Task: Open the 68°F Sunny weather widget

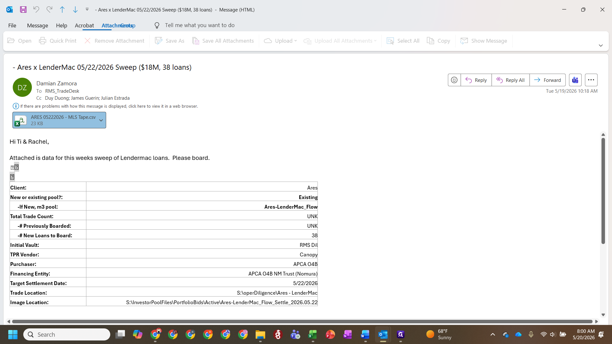Action: pos(439,334)
